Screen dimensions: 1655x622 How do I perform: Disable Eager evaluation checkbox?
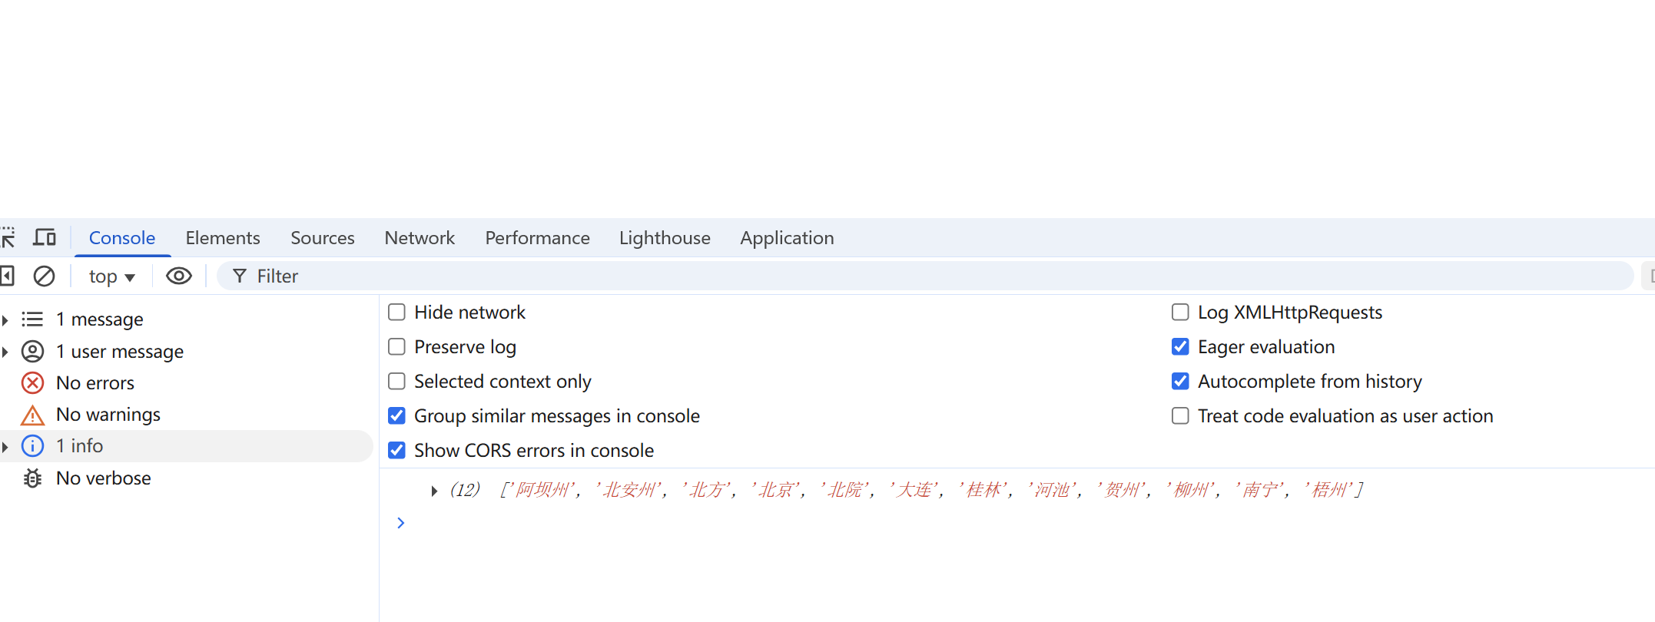click(1180, 347)
